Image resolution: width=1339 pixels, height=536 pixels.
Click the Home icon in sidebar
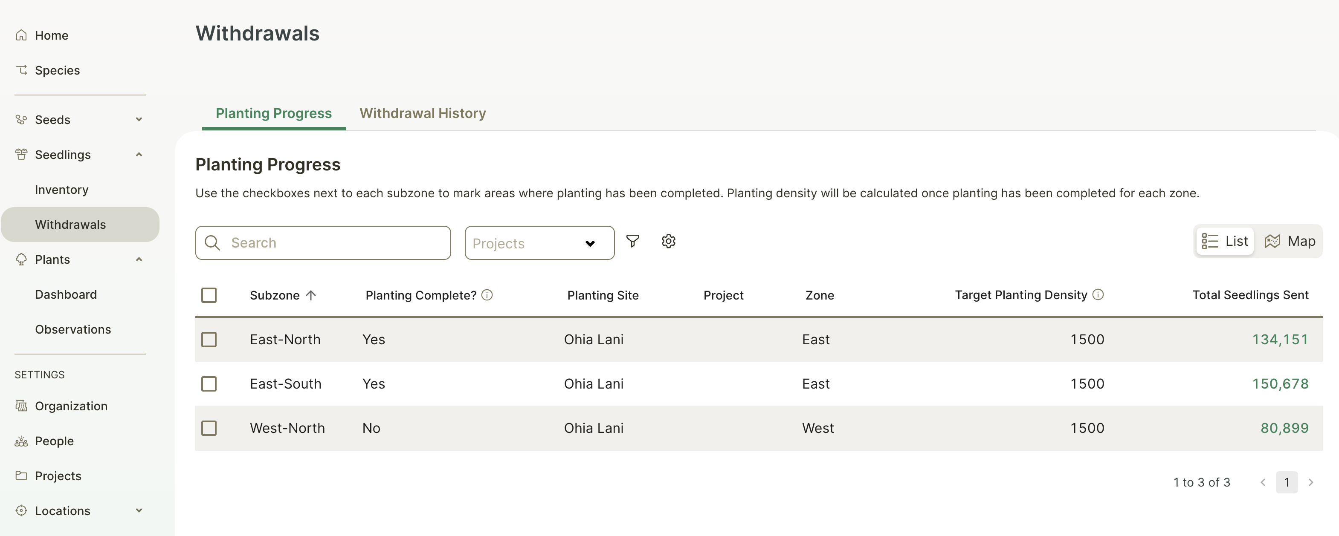coord(21,35)
